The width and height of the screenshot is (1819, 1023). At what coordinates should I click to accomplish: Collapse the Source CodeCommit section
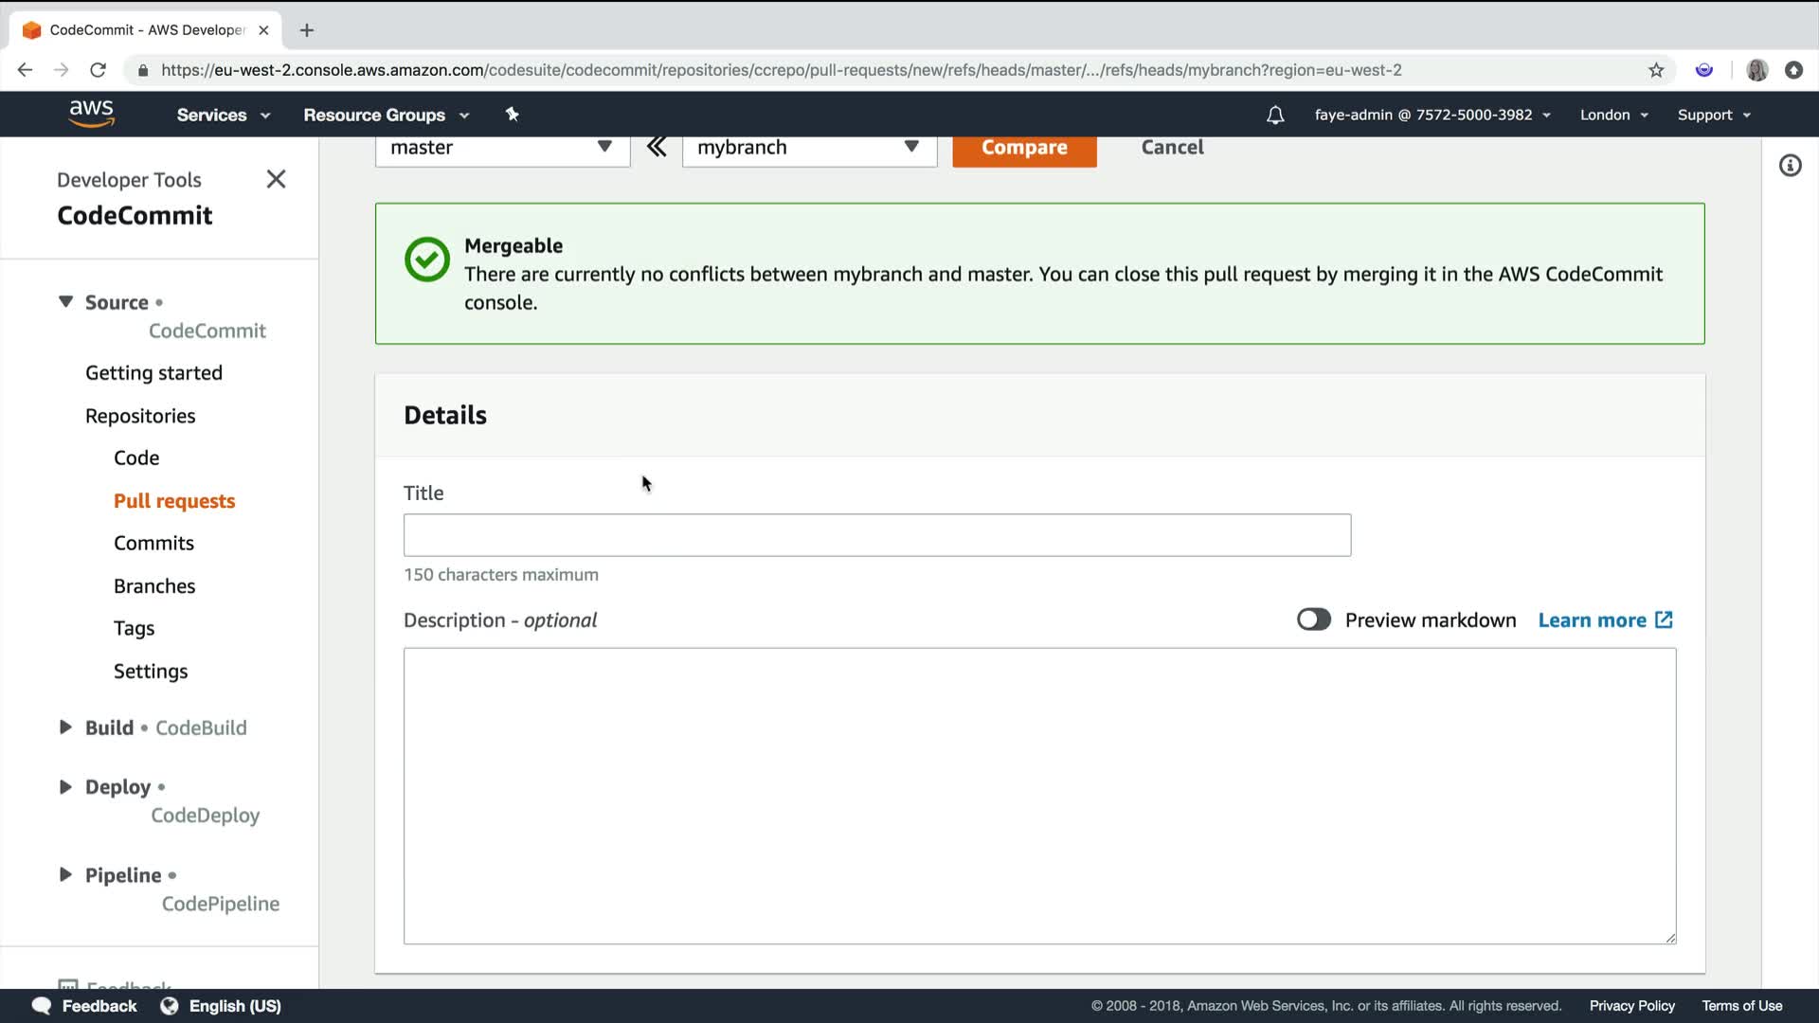click(65, 301)
